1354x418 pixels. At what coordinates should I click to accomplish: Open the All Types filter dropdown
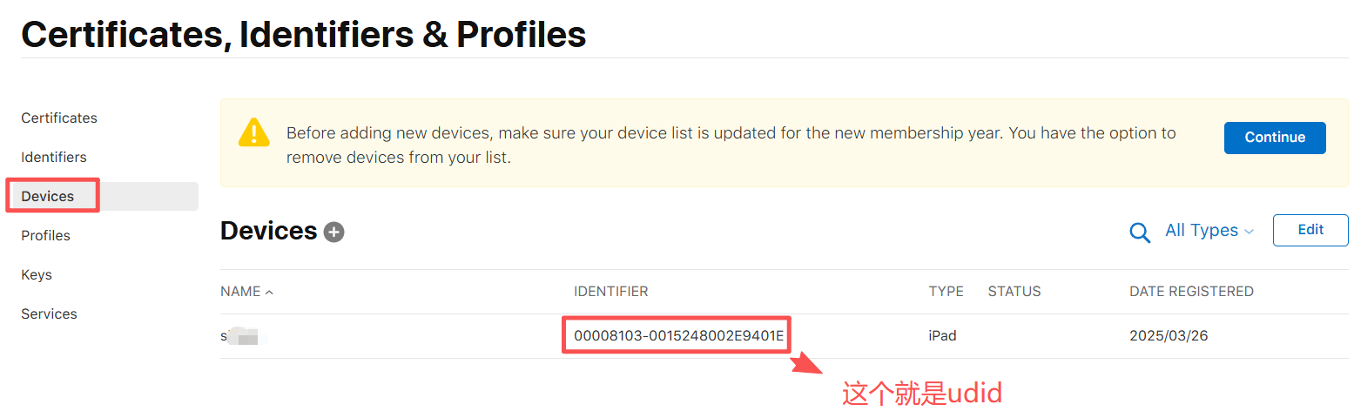pos(1209,231)
